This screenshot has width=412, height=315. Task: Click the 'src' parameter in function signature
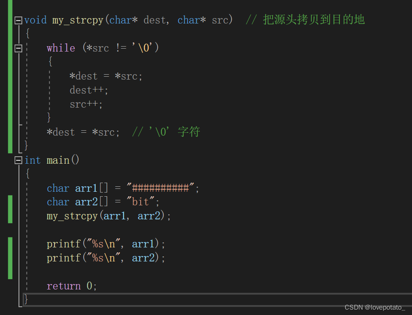[x=220, y=20]
